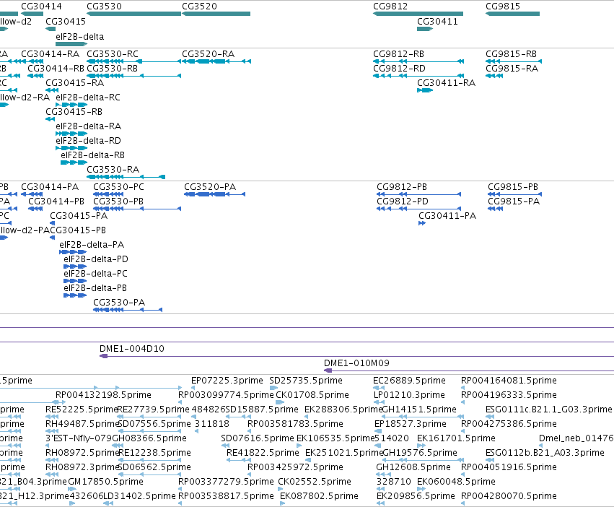Select transcript CG9815-RB
This screenshot has width=614, height=507.
tap(511, 54)
